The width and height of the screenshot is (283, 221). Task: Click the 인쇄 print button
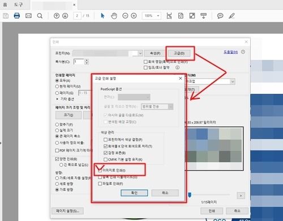coord(212,211)
